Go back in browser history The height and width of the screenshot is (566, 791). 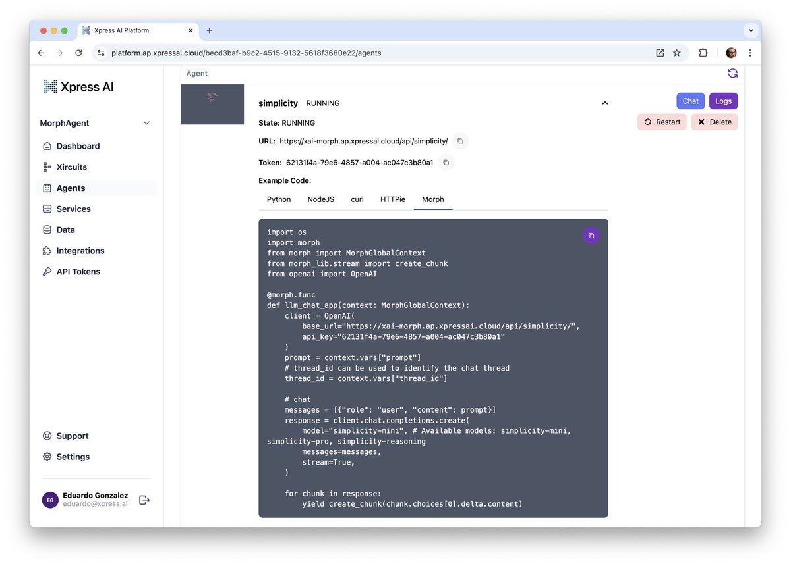pos(41,53)
